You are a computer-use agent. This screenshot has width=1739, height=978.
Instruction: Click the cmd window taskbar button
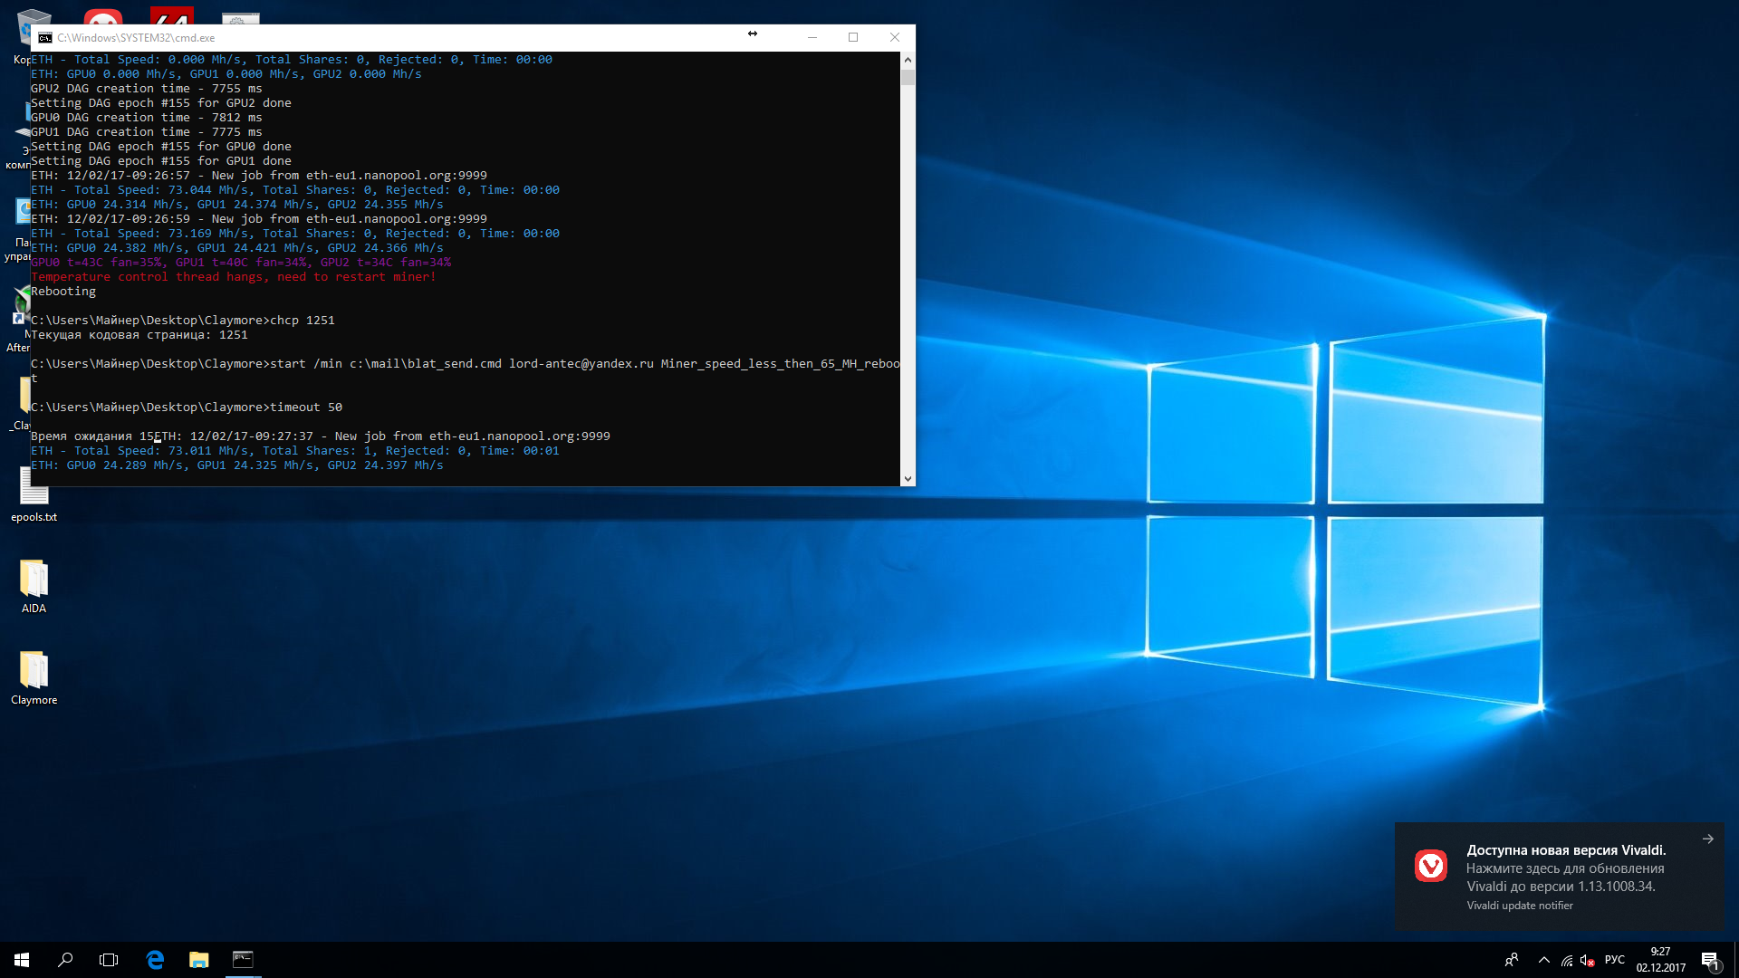tap(243, 960)
